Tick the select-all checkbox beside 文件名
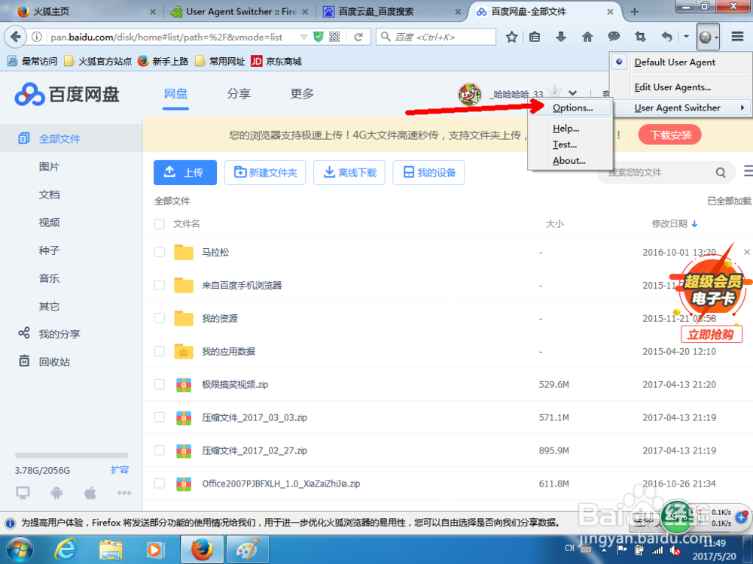This screenshot has width=753, height=564. point(160,224)
